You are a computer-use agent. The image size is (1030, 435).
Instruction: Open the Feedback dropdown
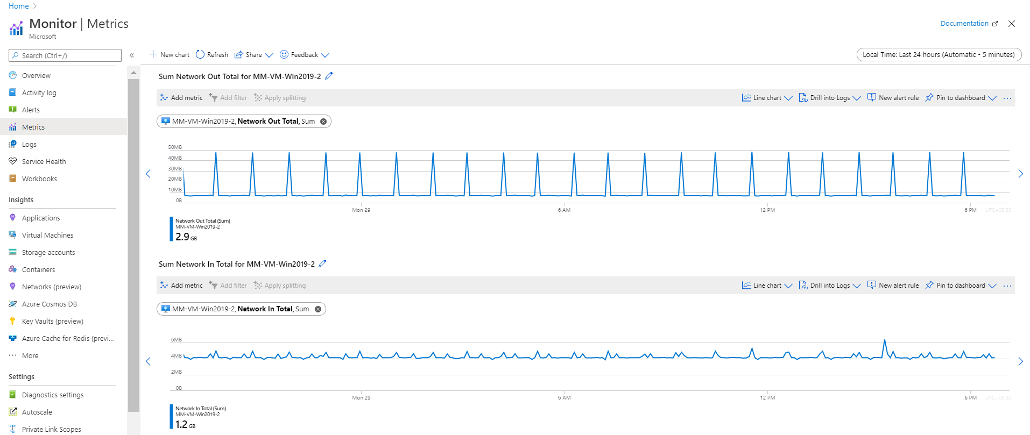pyautogui.click(x=305, y=55)
